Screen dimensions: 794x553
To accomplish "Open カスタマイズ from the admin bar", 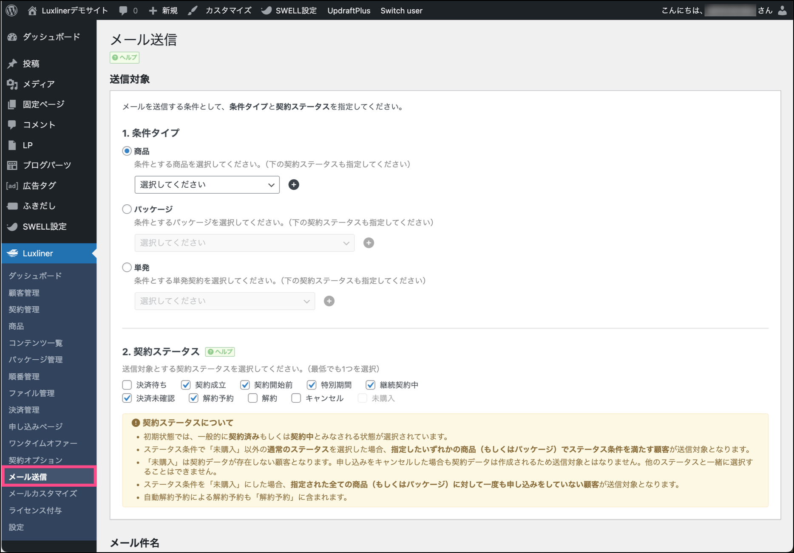I will [228, 11].
